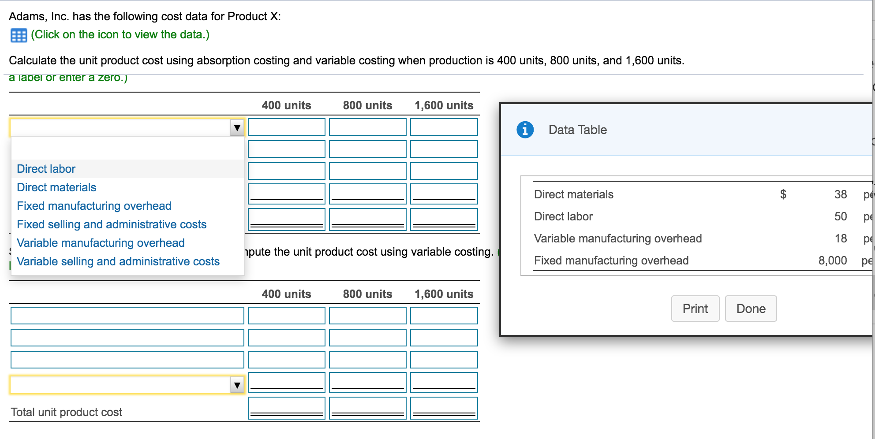This screenshot has height=439, width=875.
Task: Pick Variable selling and administrative costs option
Action: tap(128, 261)
